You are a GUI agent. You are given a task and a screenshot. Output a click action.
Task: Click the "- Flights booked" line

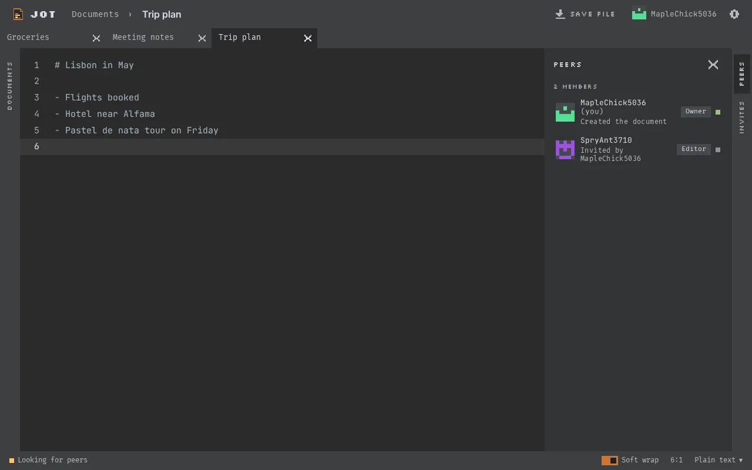[x=97, y=98]
